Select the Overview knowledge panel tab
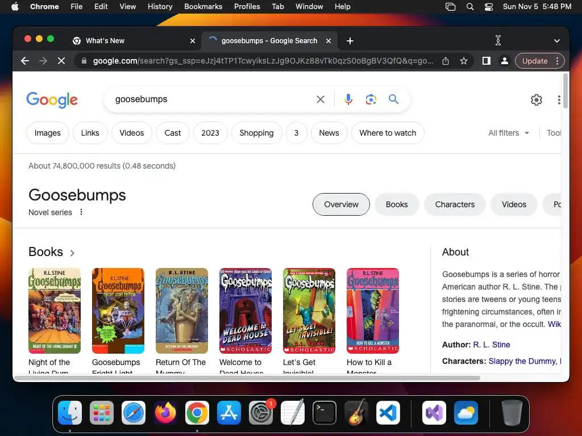 click(341, 204)
